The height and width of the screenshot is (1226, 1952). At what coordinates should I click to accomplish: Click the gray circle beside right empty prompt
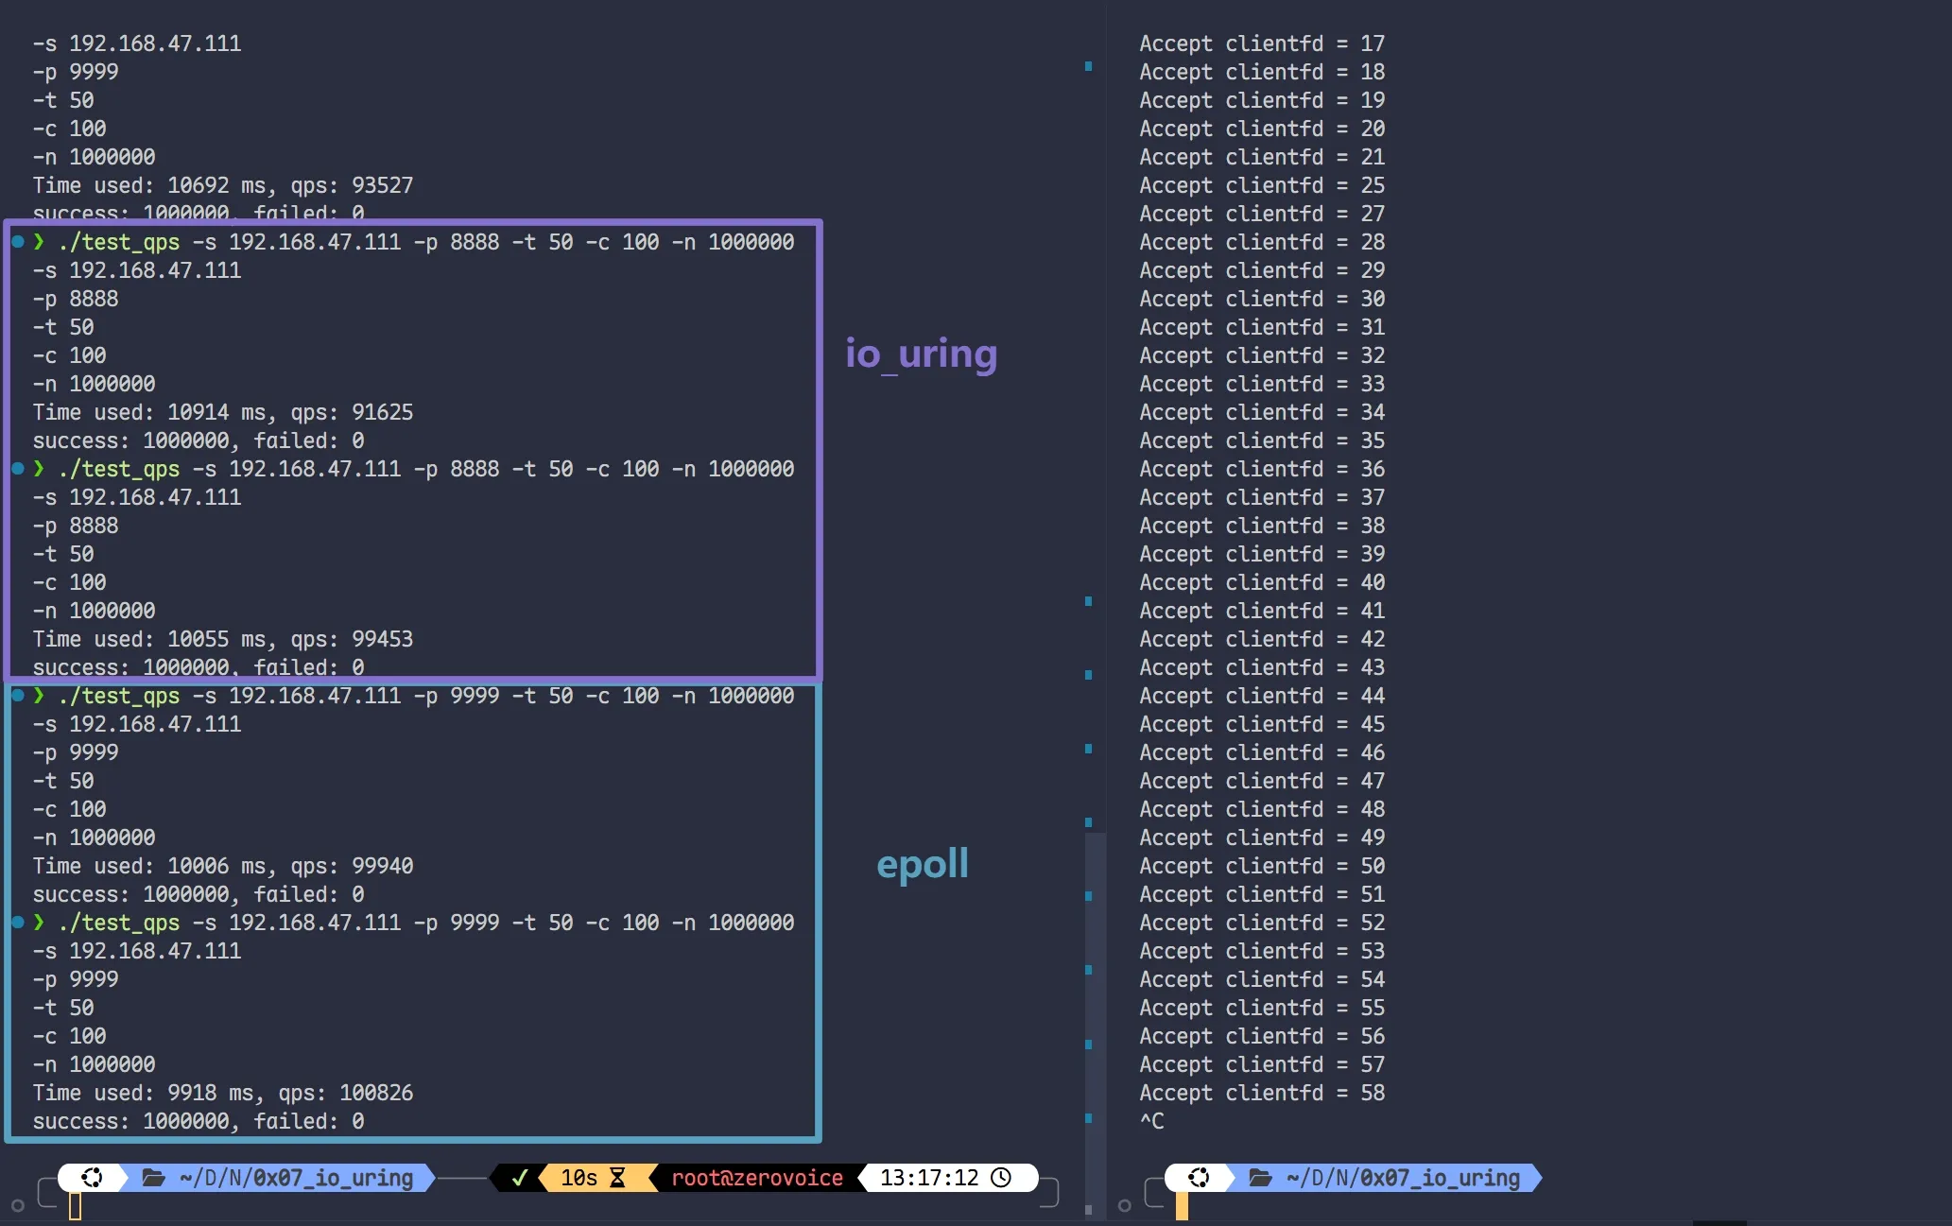click(x=1124, y=1205)
